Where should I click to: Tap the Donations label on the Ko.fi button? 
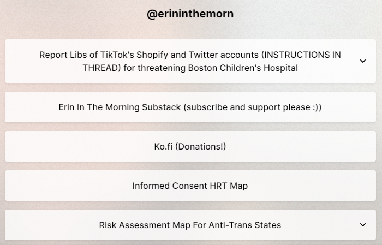click(202, 146)
